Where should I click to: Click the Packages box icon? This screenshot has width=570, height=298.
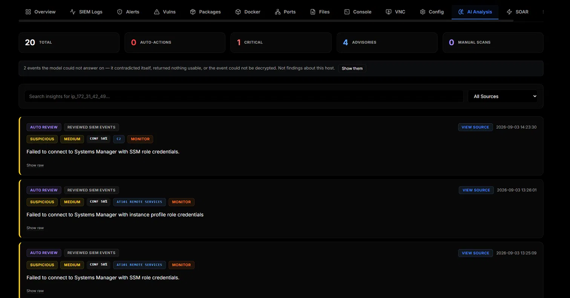click(193, 12)
